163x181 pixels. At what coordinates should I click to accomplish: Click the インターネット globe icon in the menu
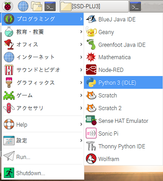[x=9, y=57]
